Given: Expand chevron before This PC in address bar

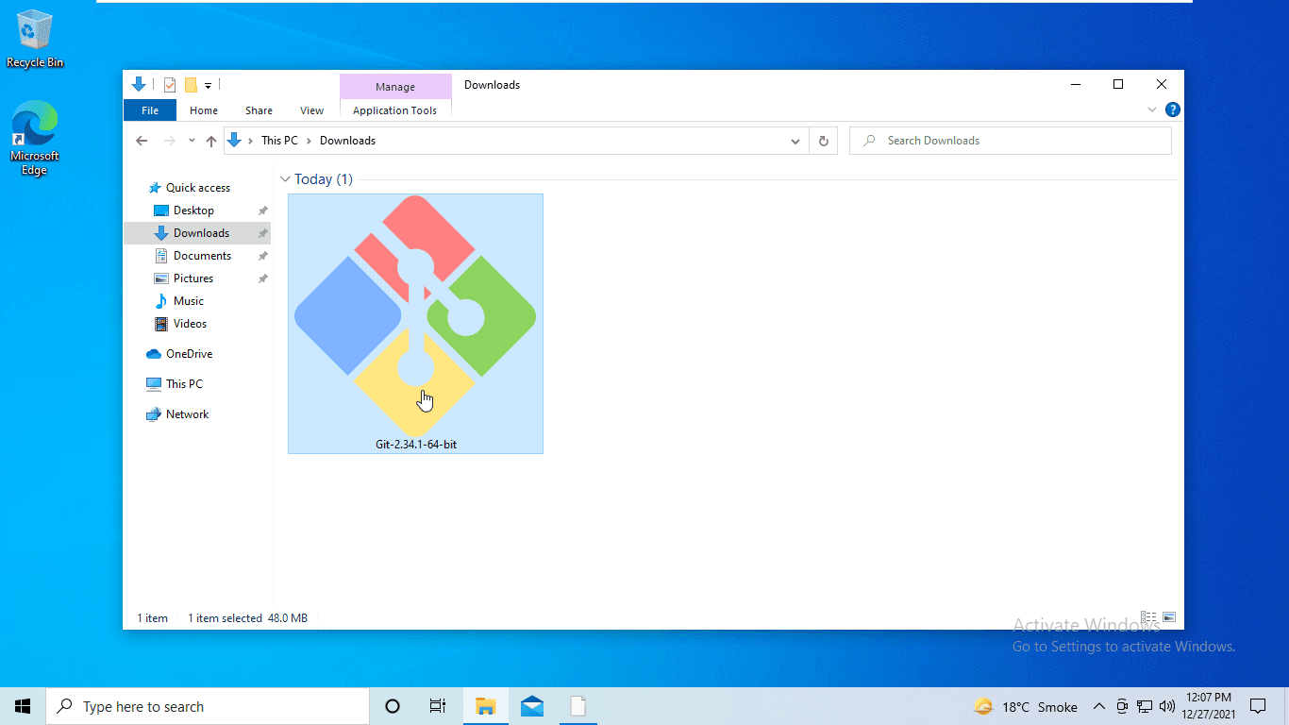Looking at the screenshot, I should [250, 141].
